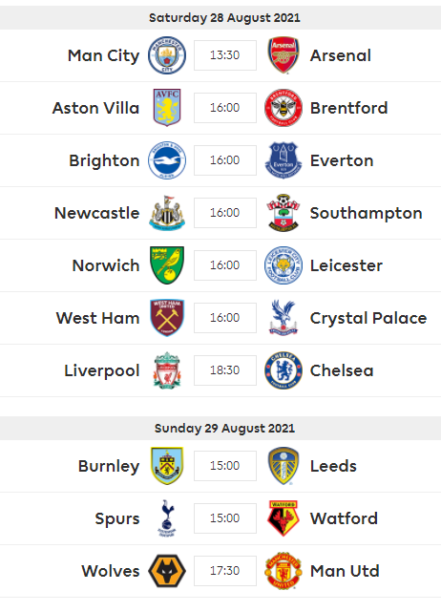This screenshot has height=612, width=441.
Task: Click the Norwich canary crest
Action: click(167, 265)
